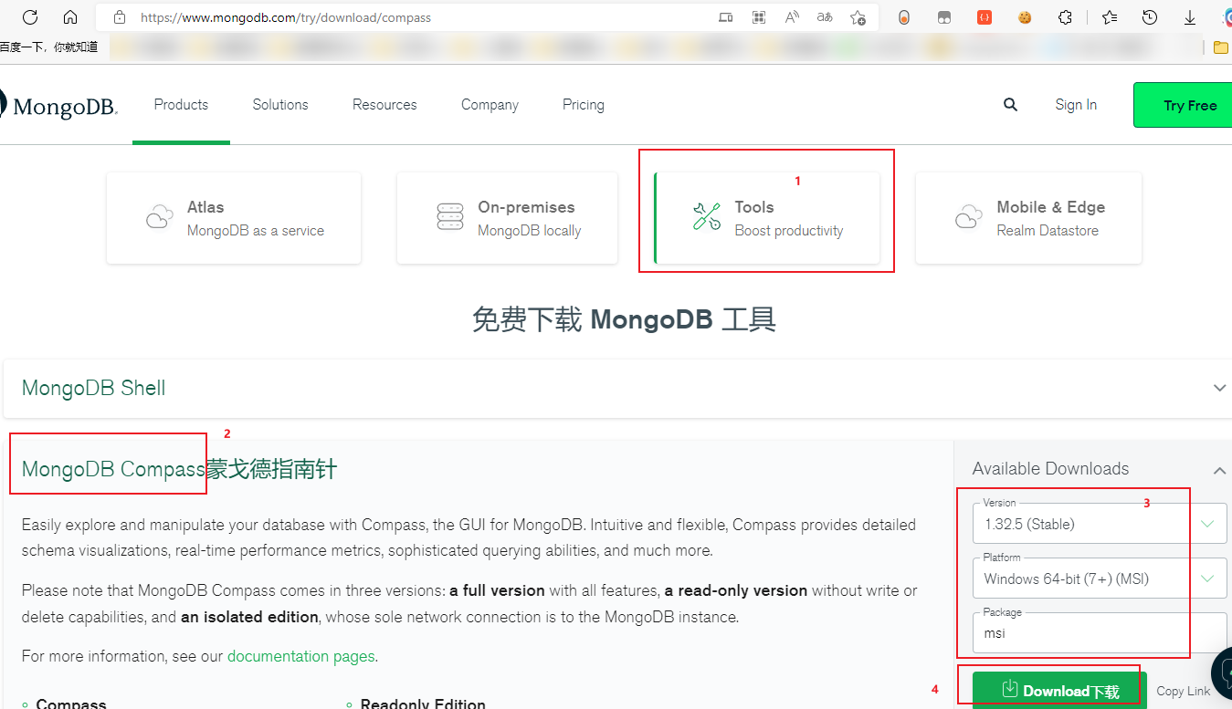This screenshot has height=709, width=1232.
Task: Click the Package field showing msi
Action: tap(1100, 633)
